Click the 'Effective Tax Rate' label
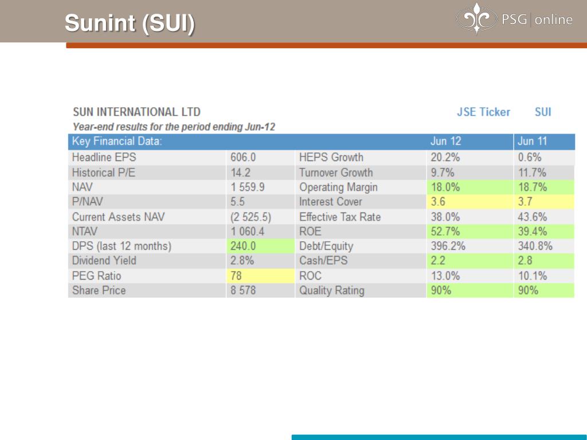Image resolution: width=587 pixels, height=440 pixels. pyautogui.click(x=340, y=217)
